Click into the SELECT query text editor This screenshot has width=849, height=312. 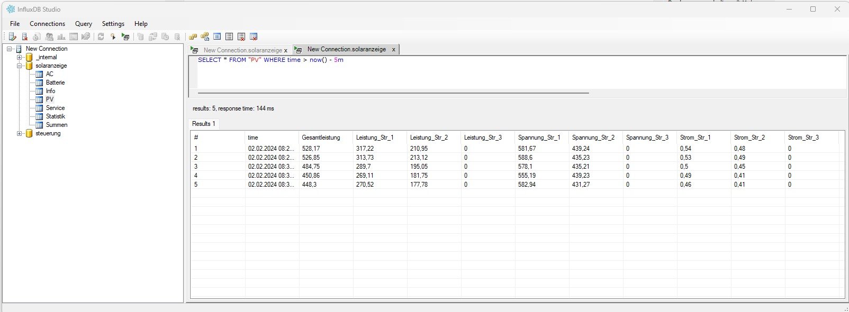click(x=476, y=74)
